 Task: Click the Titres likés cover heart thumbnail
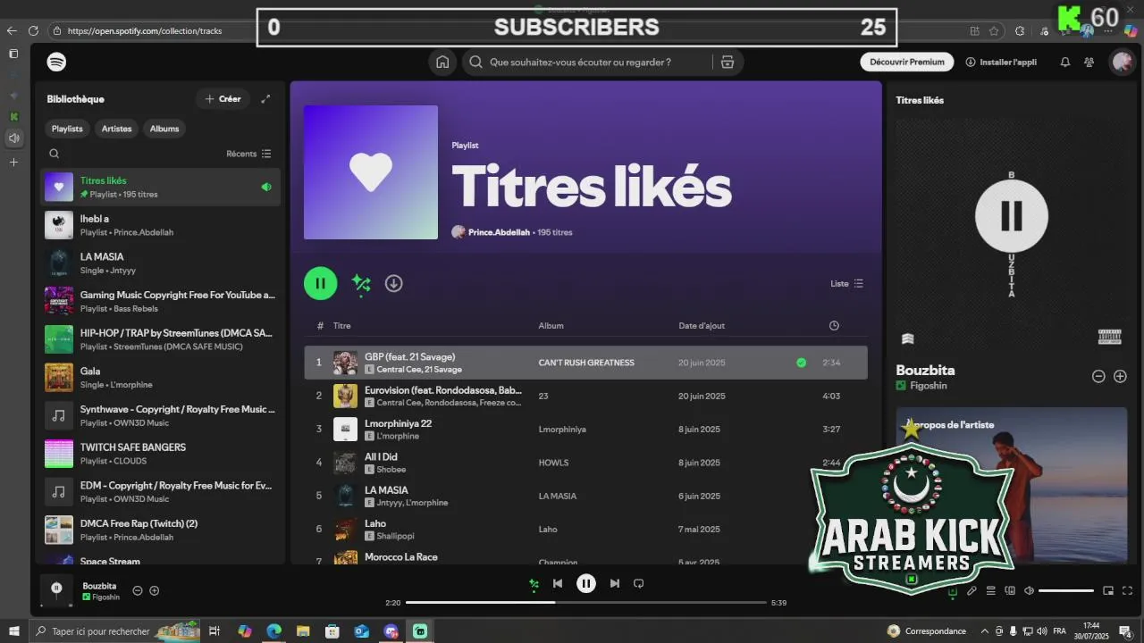(x=371, y=172)
